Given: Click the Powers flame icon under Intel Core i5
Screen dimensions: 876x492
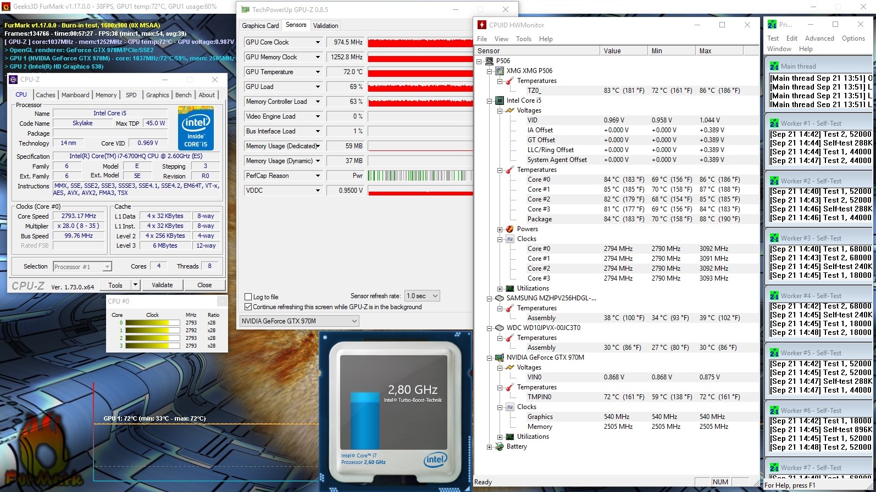Looking at the screenshot, I should coord(510,229).
